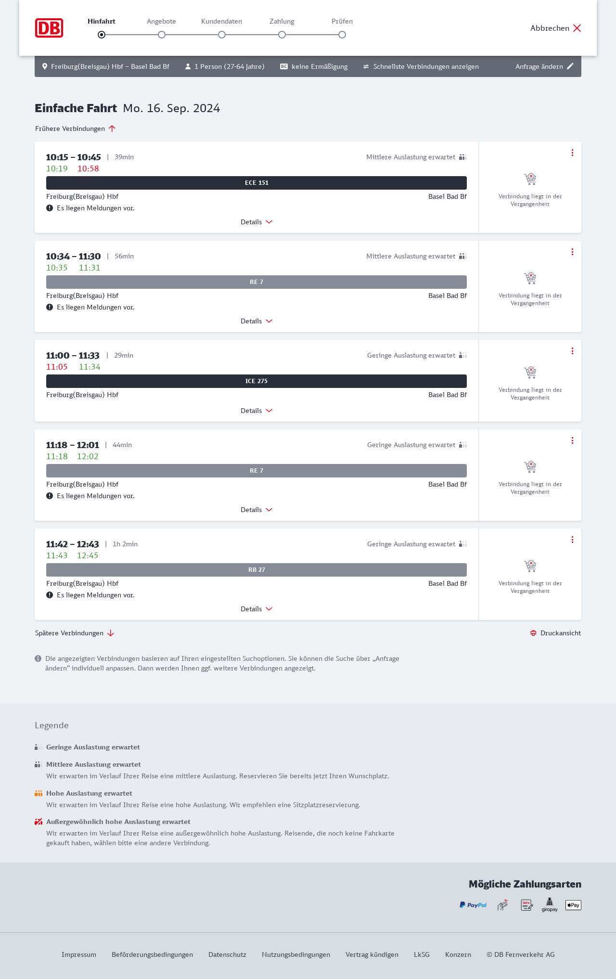This screenshot has width=616, height=979.
Task: Click the Zahlung step label
Action: coord(282,21)
